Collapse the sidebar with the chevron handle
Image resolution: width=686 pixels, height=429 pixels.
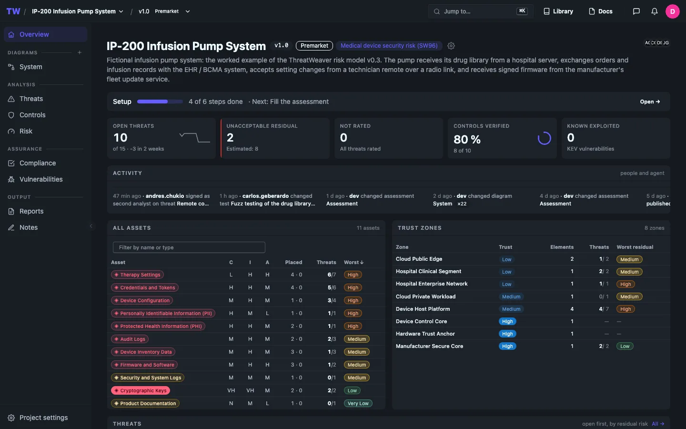click(91, 226)
